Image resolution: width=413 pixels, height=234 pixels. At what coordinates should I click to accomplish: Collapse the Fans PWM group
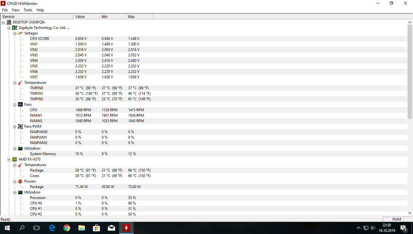coord(15,126)
